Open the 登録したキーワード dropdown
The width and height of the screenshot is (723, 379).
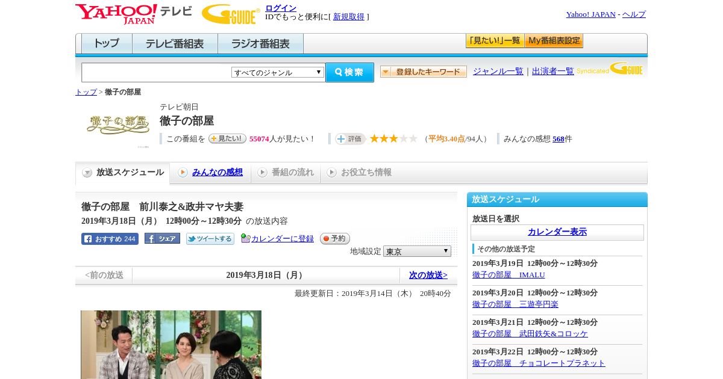click(x=424, y=72)
